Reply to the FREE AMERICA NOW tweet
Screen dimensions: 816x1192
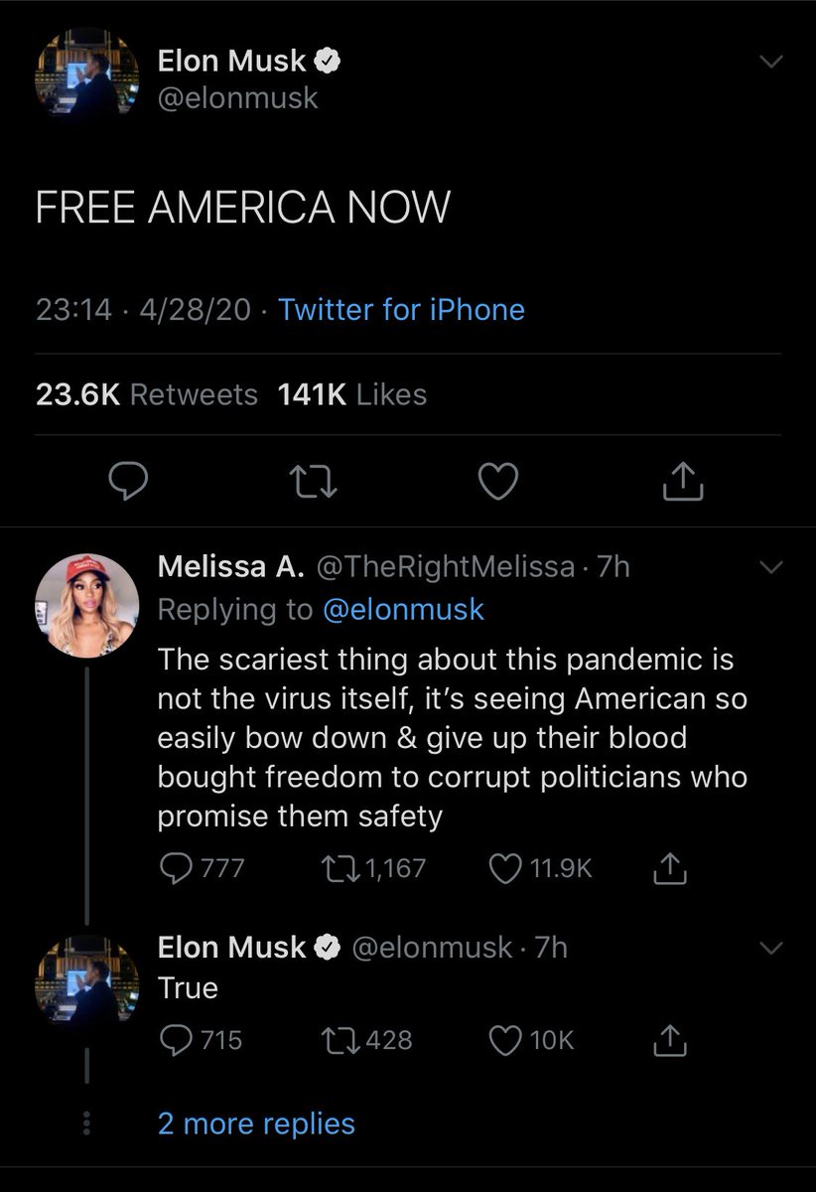tap(128, 482)
